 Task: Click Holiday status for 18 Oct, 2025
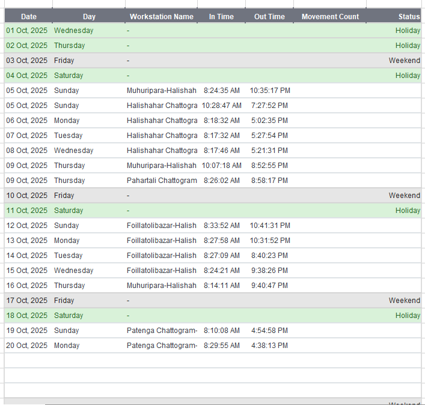pyautogui.click(x=408, y=316)
